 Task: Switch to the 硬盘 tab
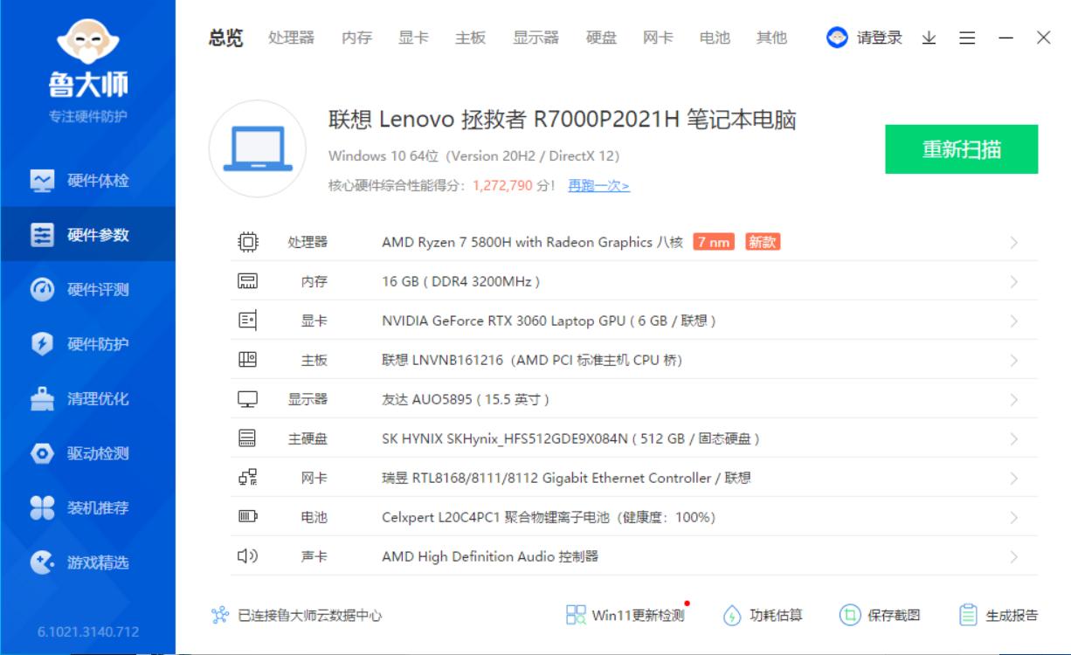point(601,38)
